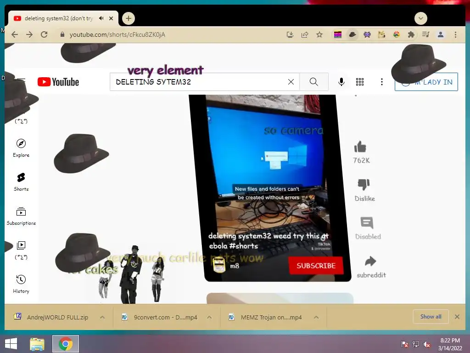Open Shorts in the sidebar
470x353 pixels.
coord(21,182)
